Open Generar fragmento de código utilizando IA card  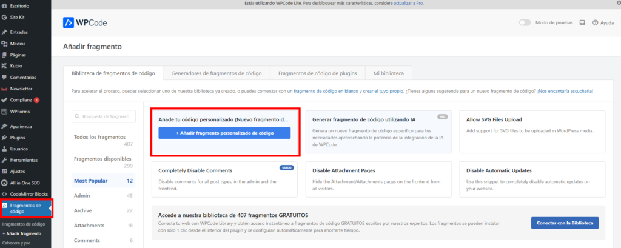pos(378,132)
